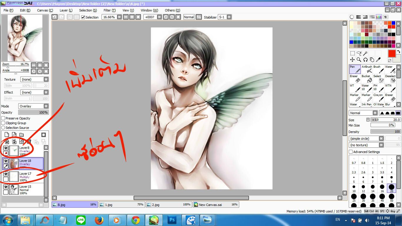Open the layer Mode dropdown showing Overlay
Screen dimensions: 402x226
33,106
